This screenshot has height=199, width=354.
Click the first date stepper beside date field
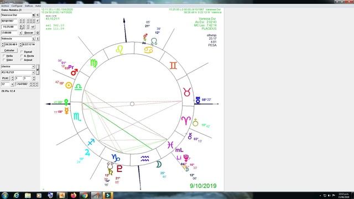(x=20, y=21)
